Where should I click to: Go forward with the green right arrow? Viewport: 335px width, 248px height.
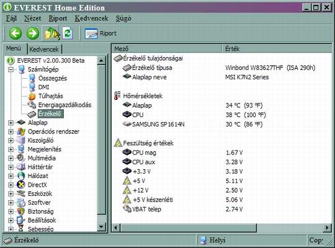tap(33, 33)
